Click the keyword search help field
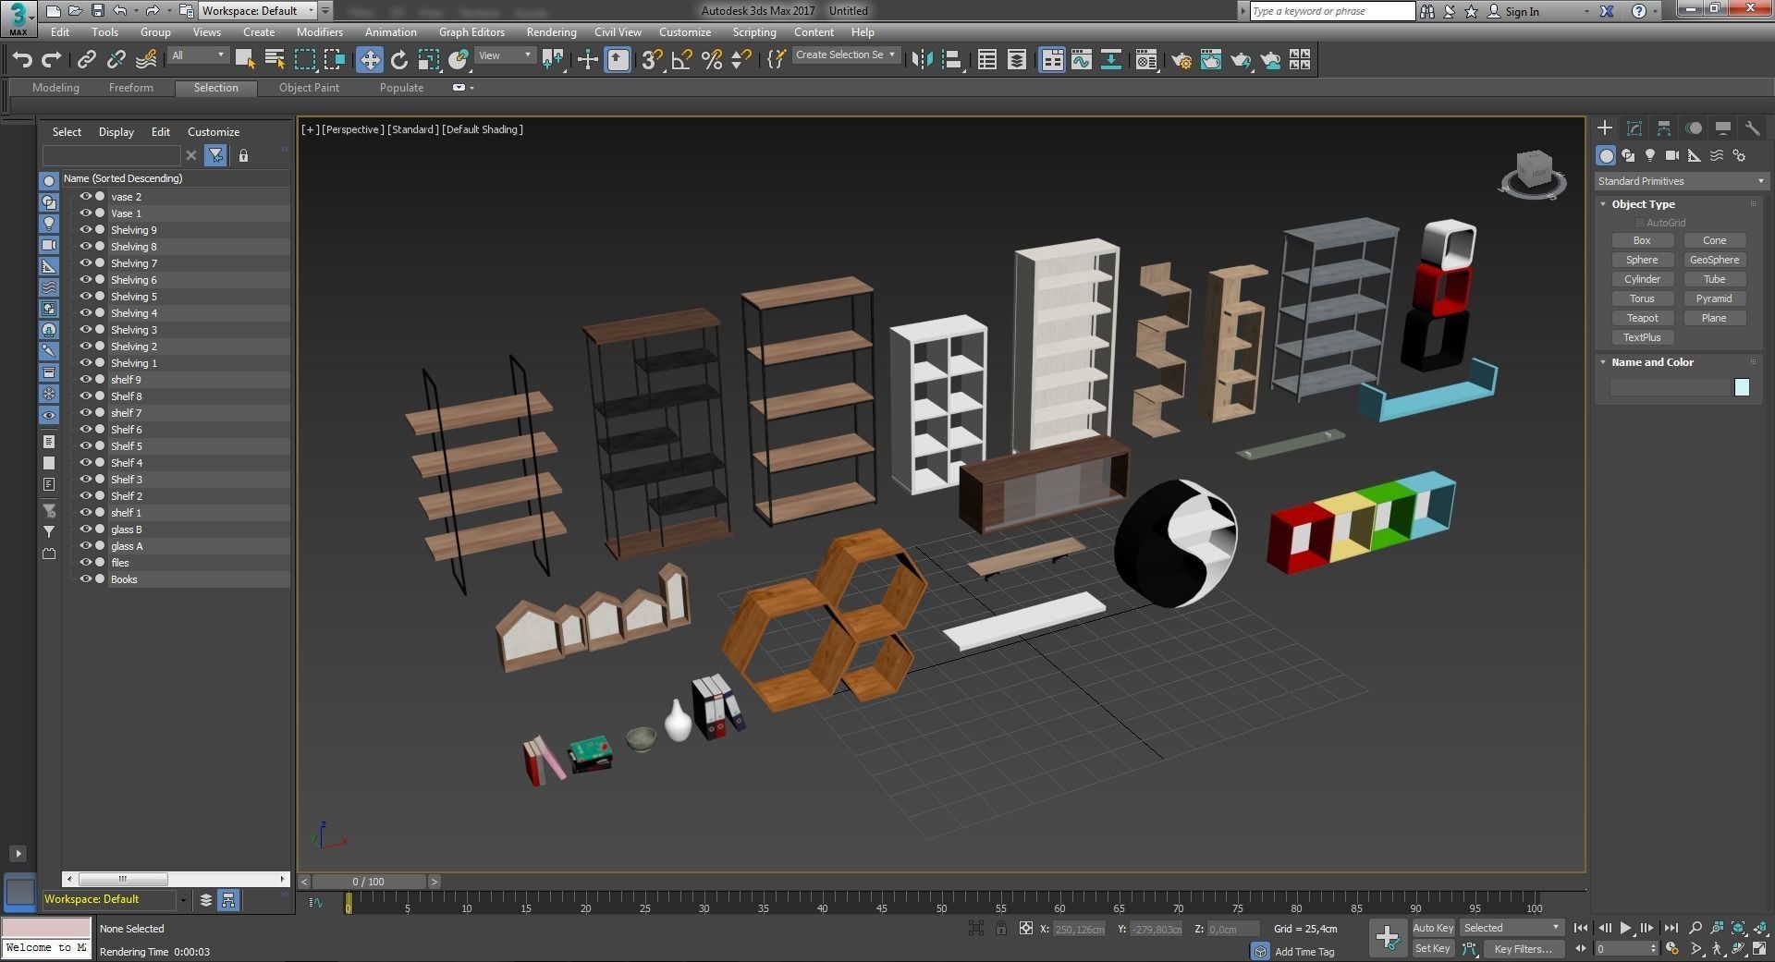The height and width of the screenshot is (962, 1775). coord(1331,11)
